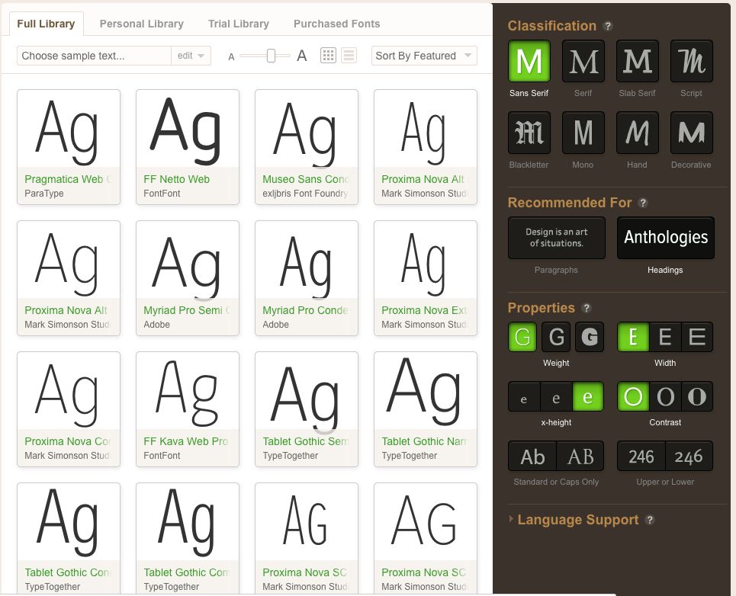736x596 pixels.
Task: Select the regular weight G filter
Action: [x=556, y=337]
